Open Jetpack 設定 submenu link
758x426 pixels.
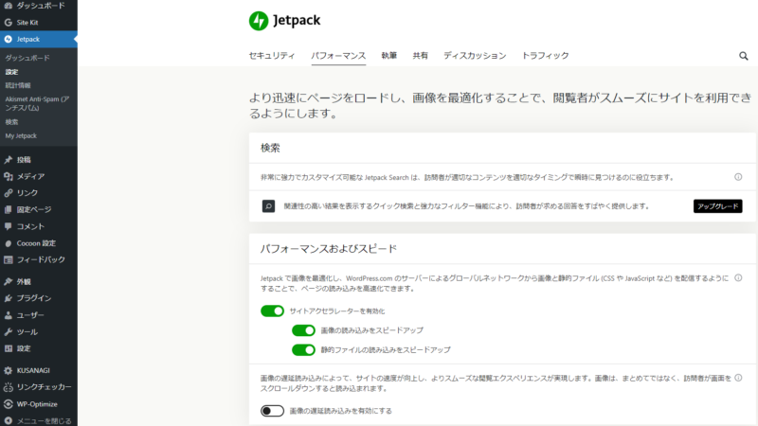click(x=11, y=72)
